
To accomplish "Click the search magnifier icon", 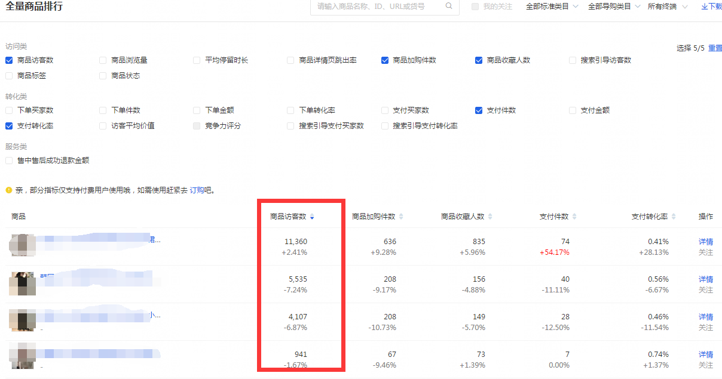I will coord(449,7).
